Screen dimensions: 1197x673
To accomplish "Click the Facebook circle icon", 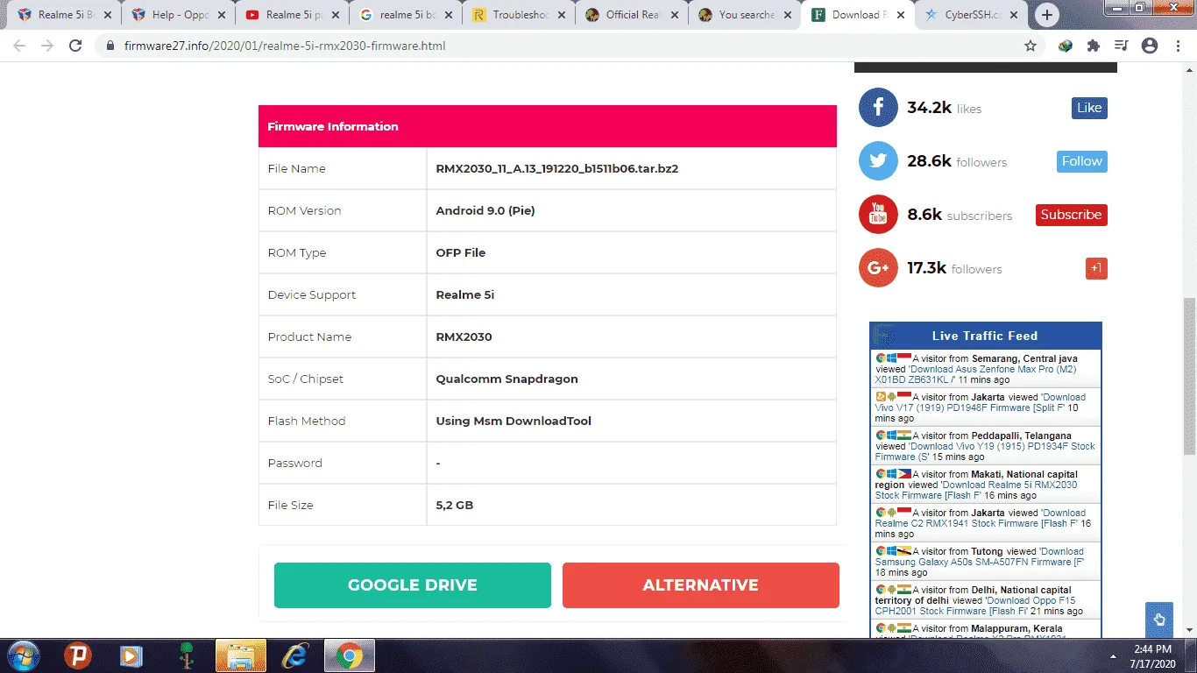I will 878,108.
